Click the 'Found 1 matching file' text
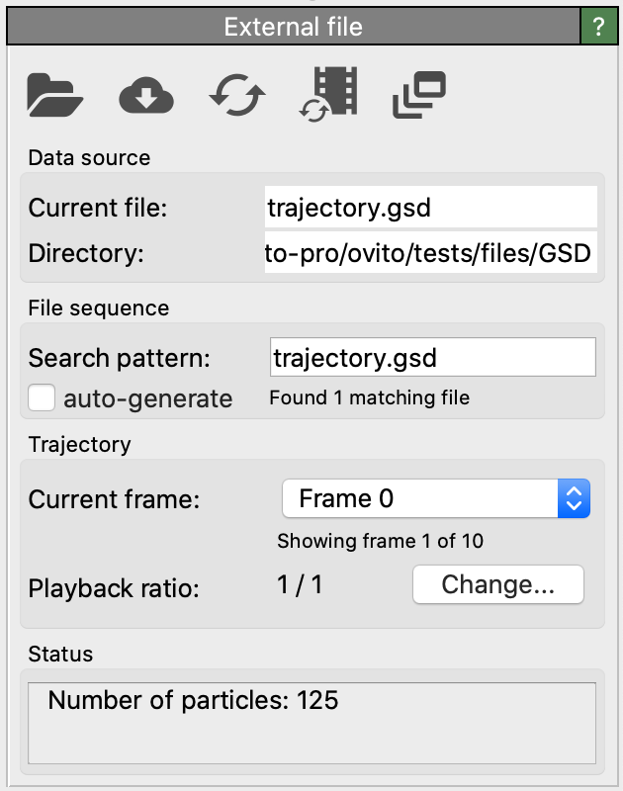 369,398
